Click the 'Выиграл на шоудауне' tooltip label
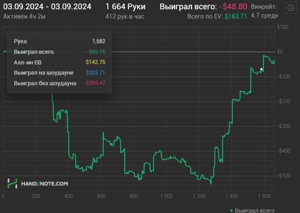 (43, 73)
